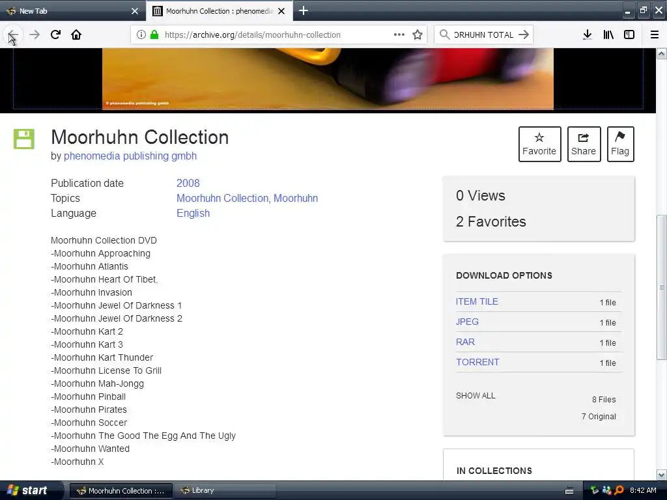Favorite this item with star button
This screenshot has width=667, height=500.
tap(539, 144)
